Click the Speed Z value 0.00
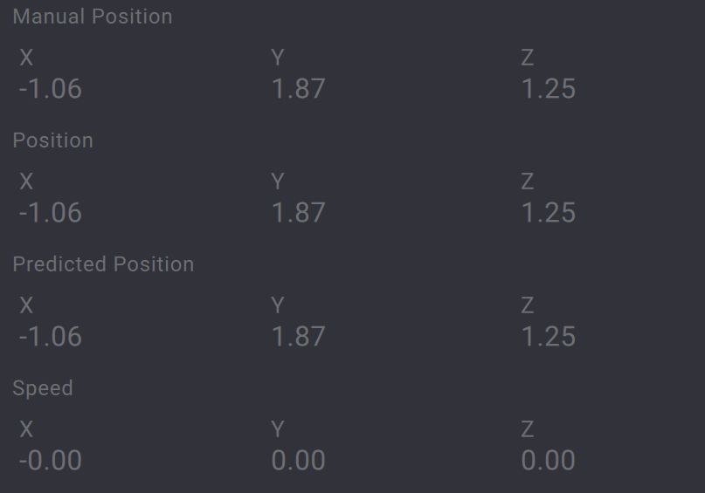The height and width of the screenshot is (493, 705). [548, 461]
